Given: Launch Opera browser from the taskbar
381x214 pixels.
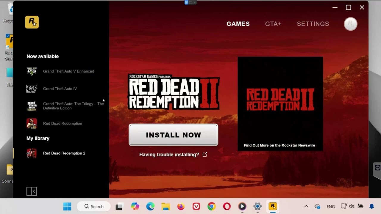Looking at the screenshot, I should point(227,206).
